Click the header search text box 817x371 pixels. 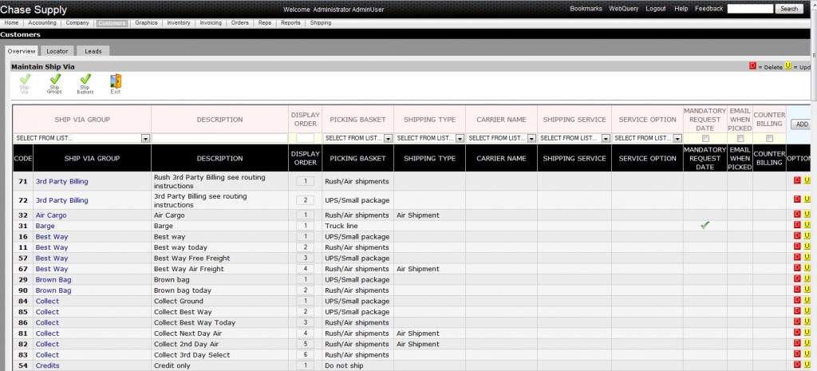coord(750,9)
